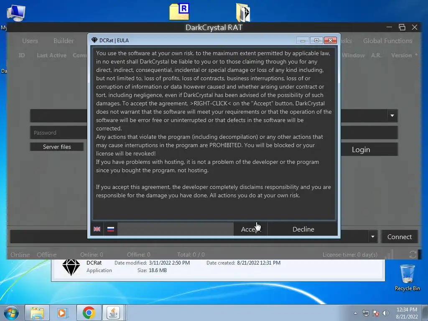Click the Accept button in the EULA dialog
The height and width of the screenshot is (321, 428).
[250, 229]
